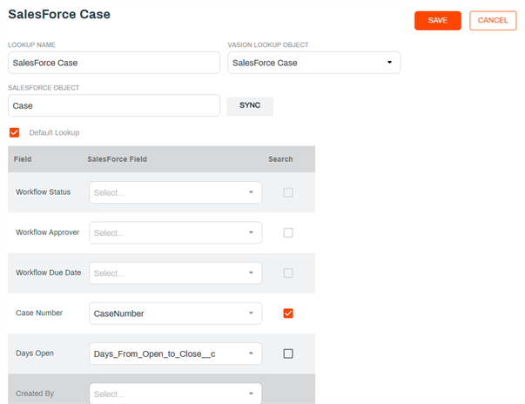
Task: Check the Workflow Approver search checkbox
Action: point(288,232)
